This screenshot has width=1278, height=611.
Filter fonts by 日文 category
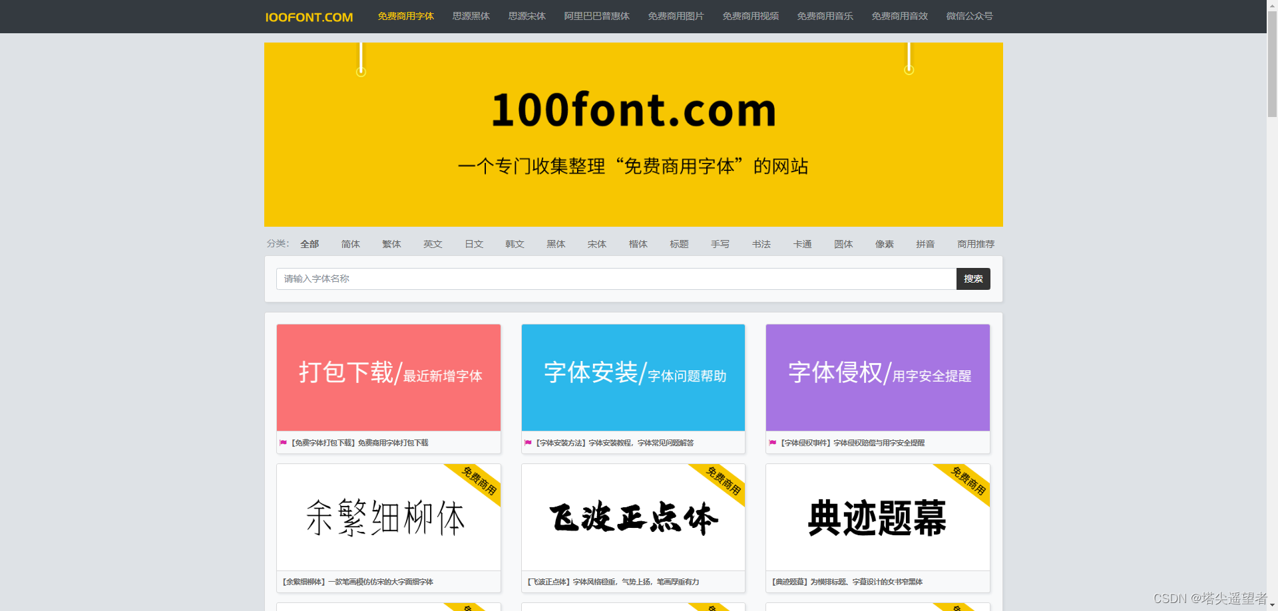474,244
